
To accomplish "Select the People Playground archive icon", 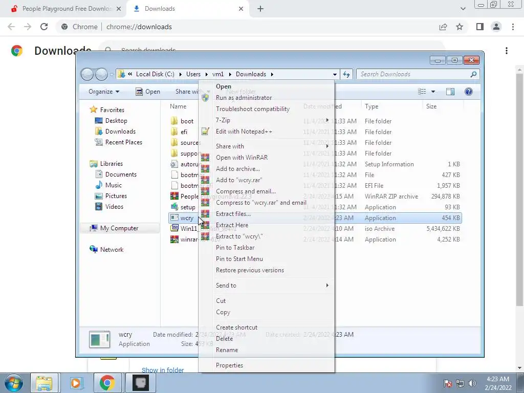I will tap(174, 196).
